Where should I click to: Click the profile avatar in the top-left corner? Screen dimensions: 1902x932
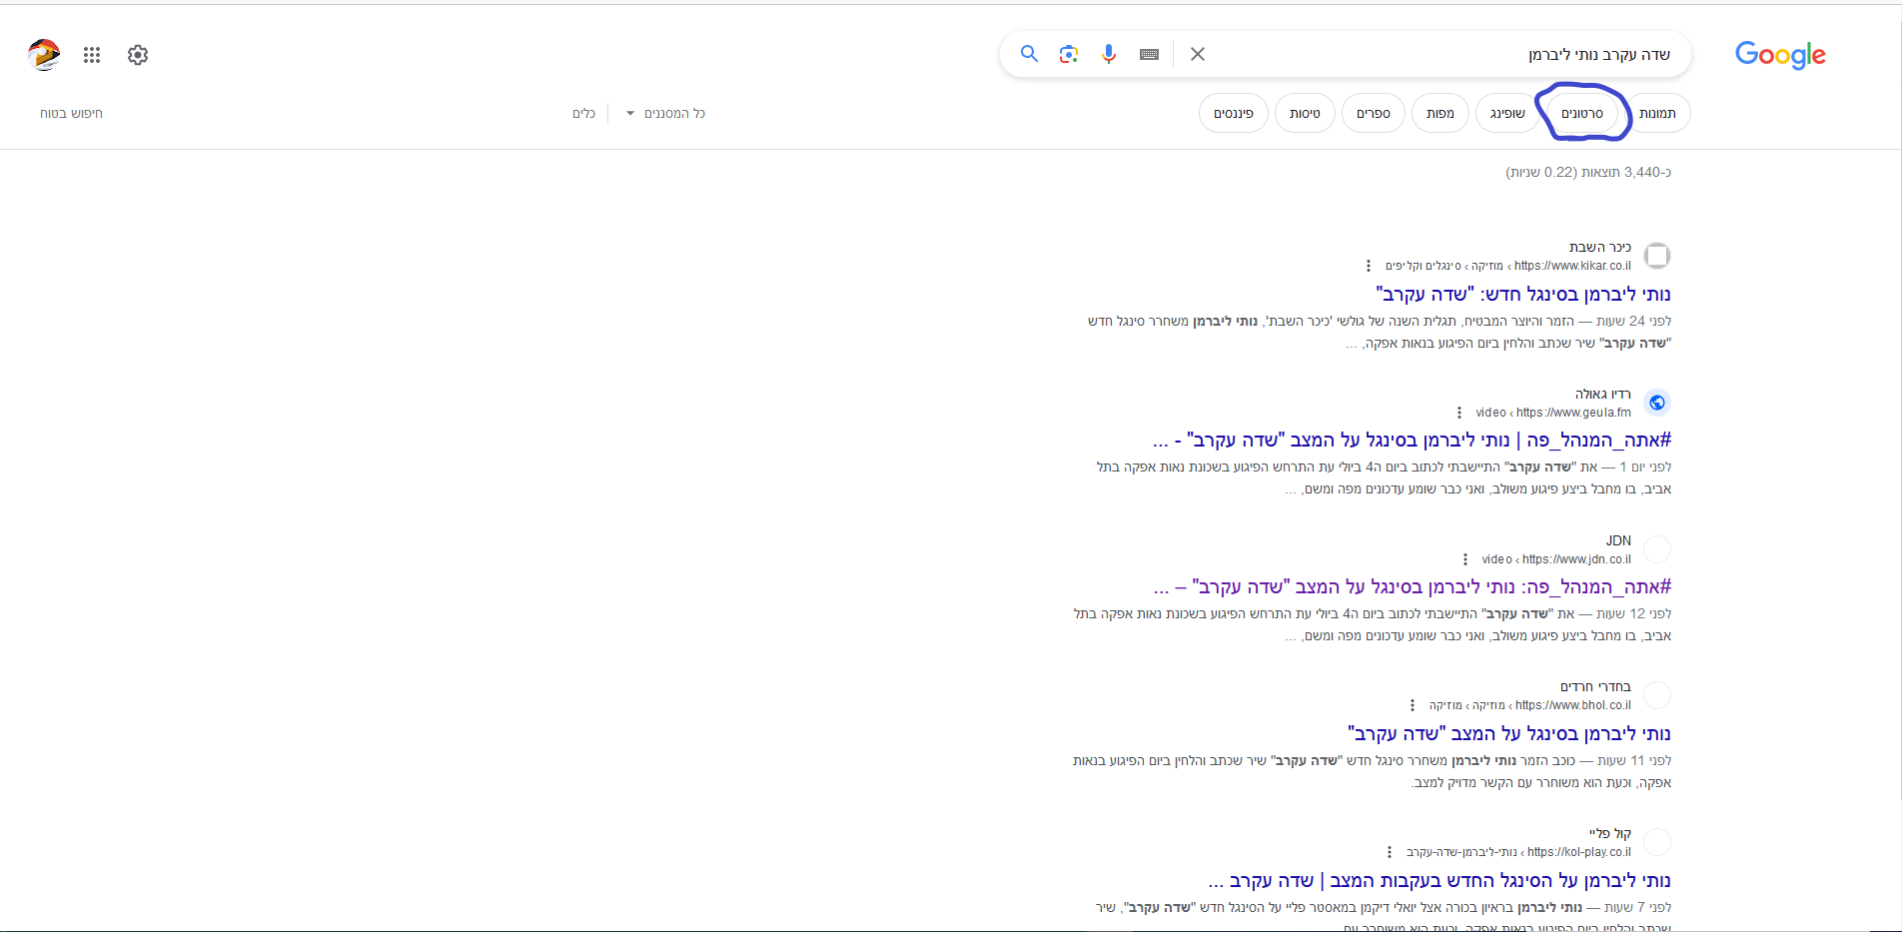(x=42, y=55)
